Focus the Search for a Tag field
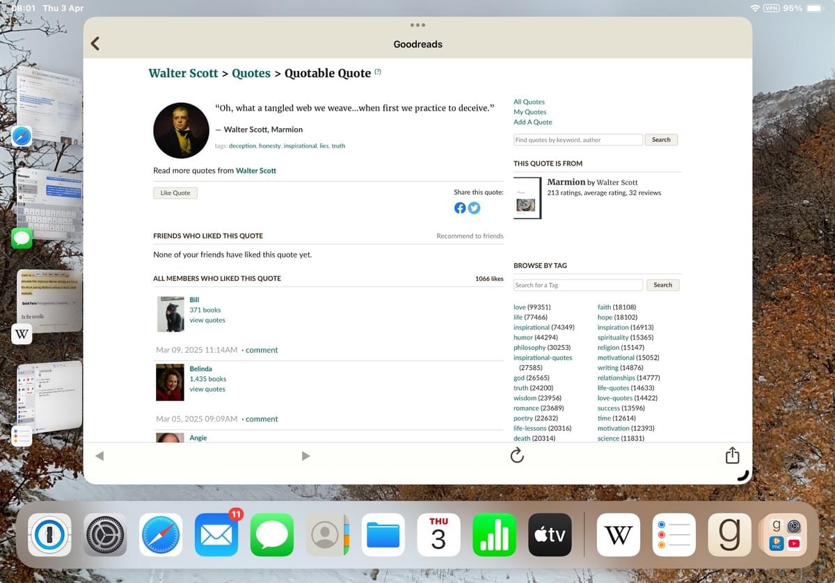 578,285
